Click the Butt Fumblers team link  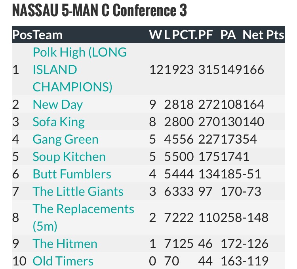[x=72, y=174]
